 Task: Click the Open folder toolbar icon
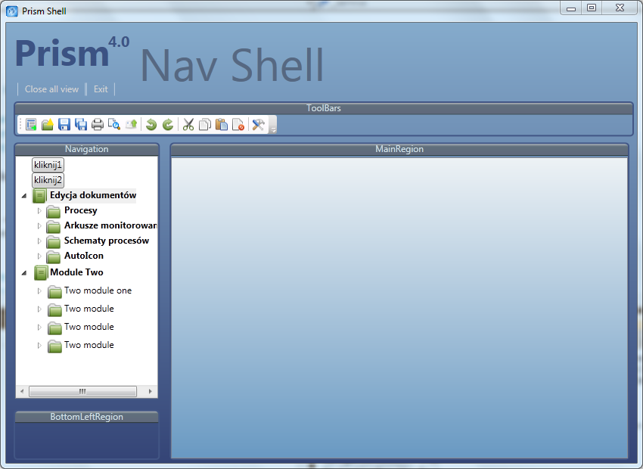[48, 124]
